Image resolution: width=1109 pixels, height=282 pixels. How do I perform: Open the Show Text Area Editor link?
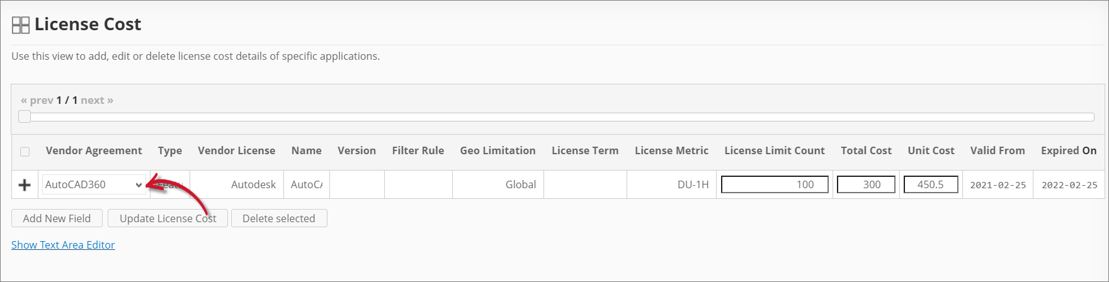63,245
